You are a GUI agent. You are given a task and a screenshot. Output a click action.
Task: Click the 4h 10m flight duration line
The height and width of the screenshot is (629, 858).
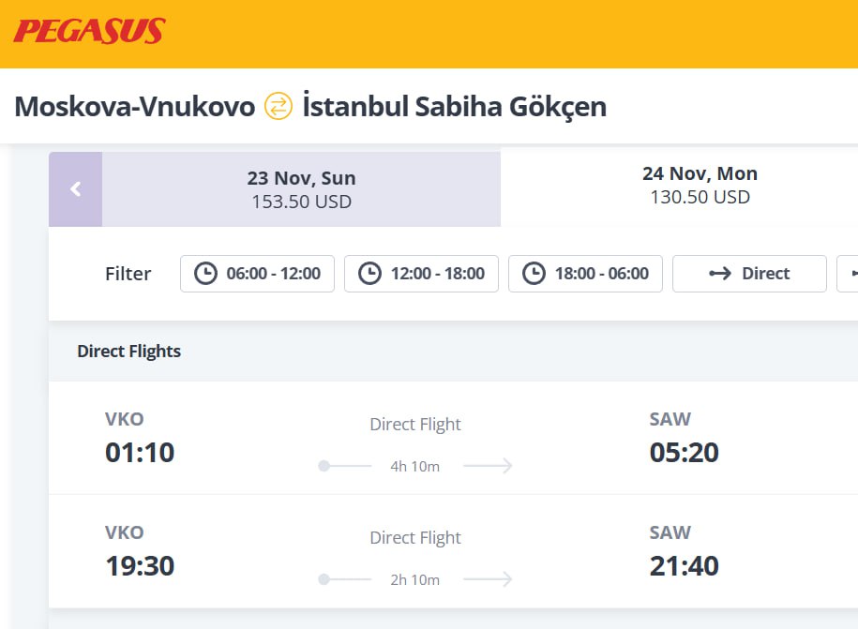[x=415, y=466]
